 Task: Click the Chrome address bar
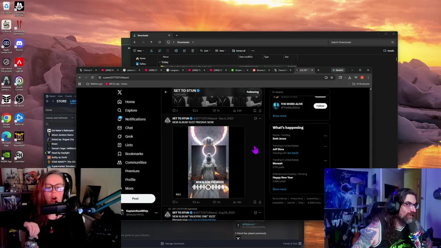tap(210, 77)
